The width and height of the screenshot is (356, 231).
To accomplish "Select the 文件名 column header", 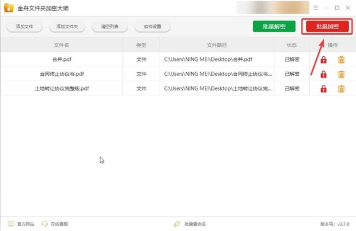I will (x=62, y=45).
